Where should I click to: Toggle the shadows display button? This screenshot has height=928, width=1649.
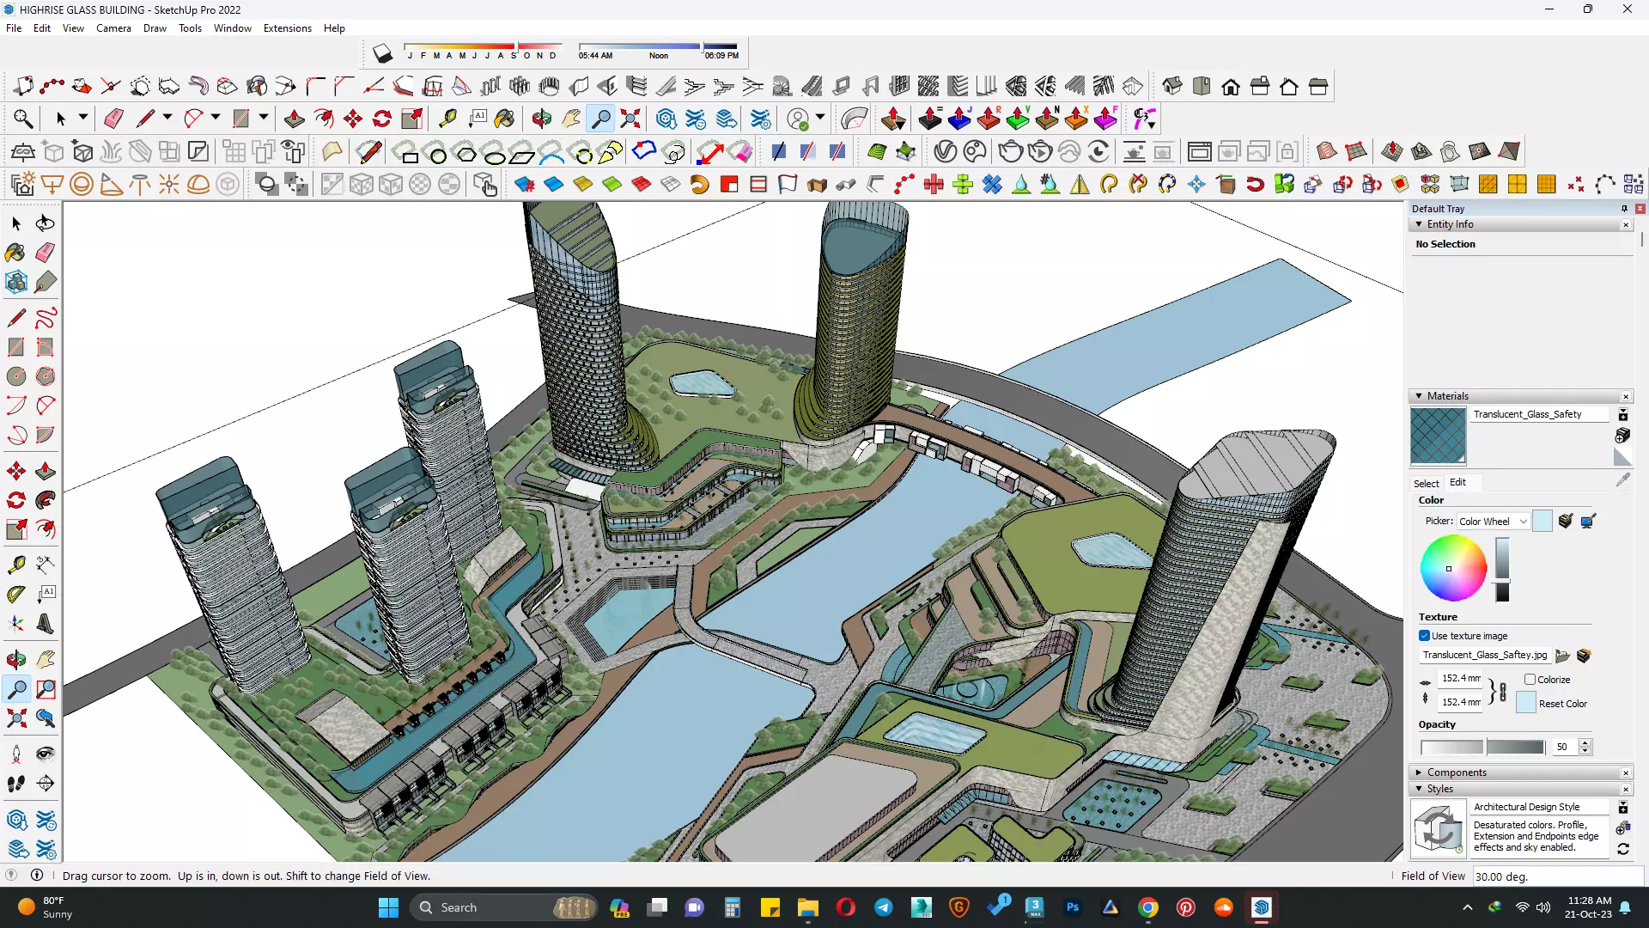coord(382,55)
